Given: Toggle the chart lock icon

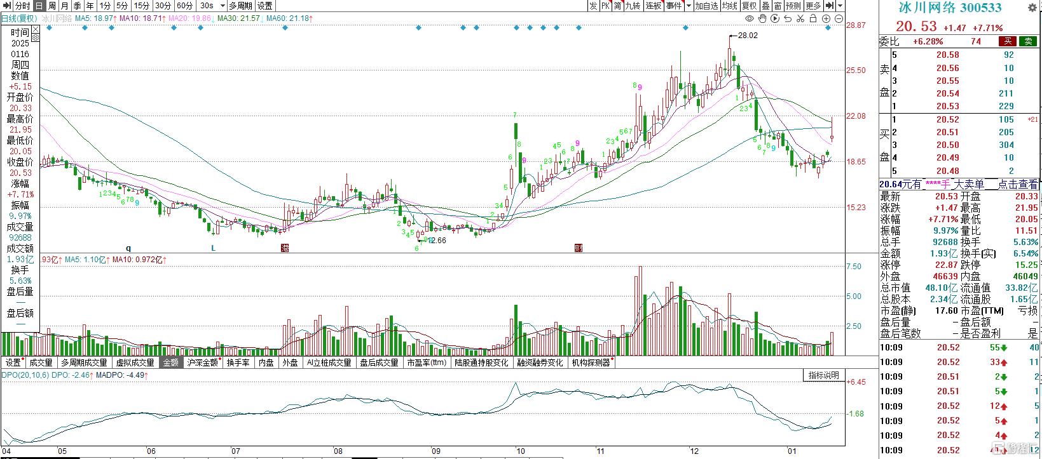Looking at the screenshot, I should click(x=814, y=19).
